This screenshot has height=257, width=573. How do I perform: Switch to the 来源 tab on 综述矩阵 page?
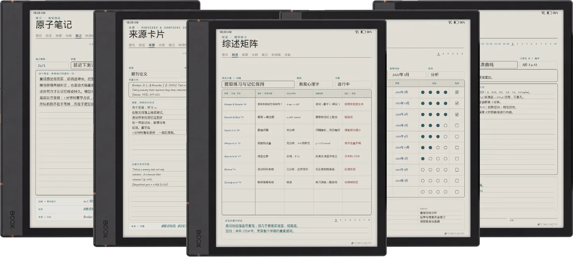(x=245, y=55)
